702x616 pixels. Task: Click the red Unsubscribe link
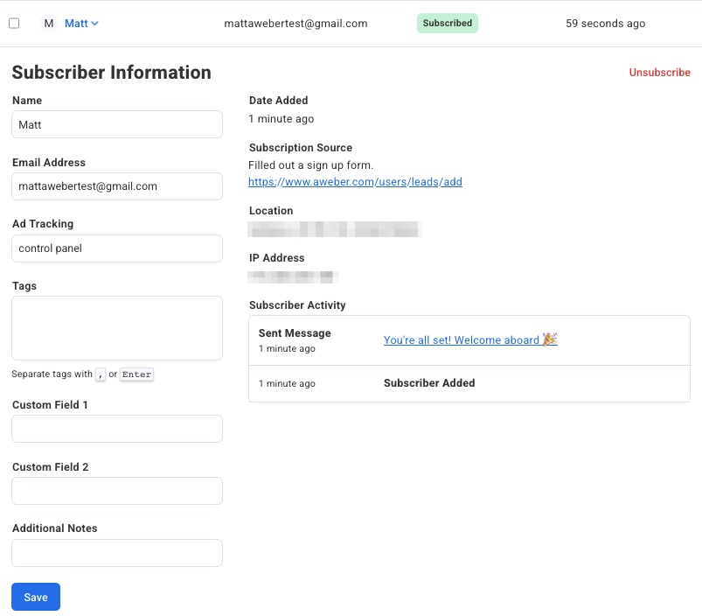(x=659, y=73)
